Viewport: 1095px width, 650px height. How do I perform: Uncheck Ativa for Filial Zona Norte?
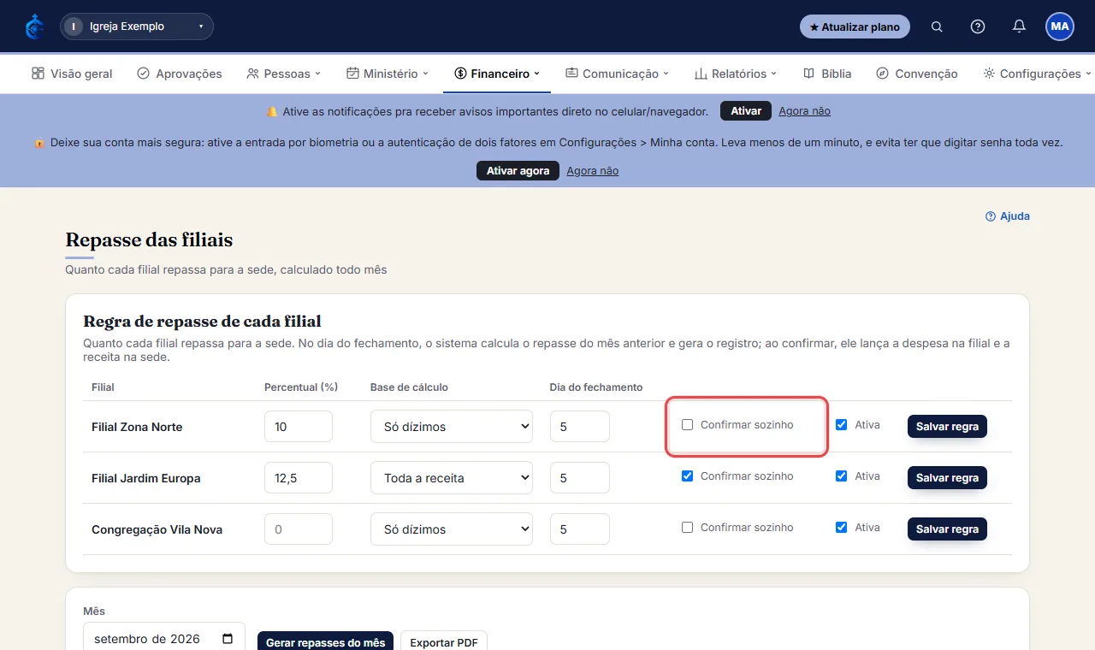842,425
